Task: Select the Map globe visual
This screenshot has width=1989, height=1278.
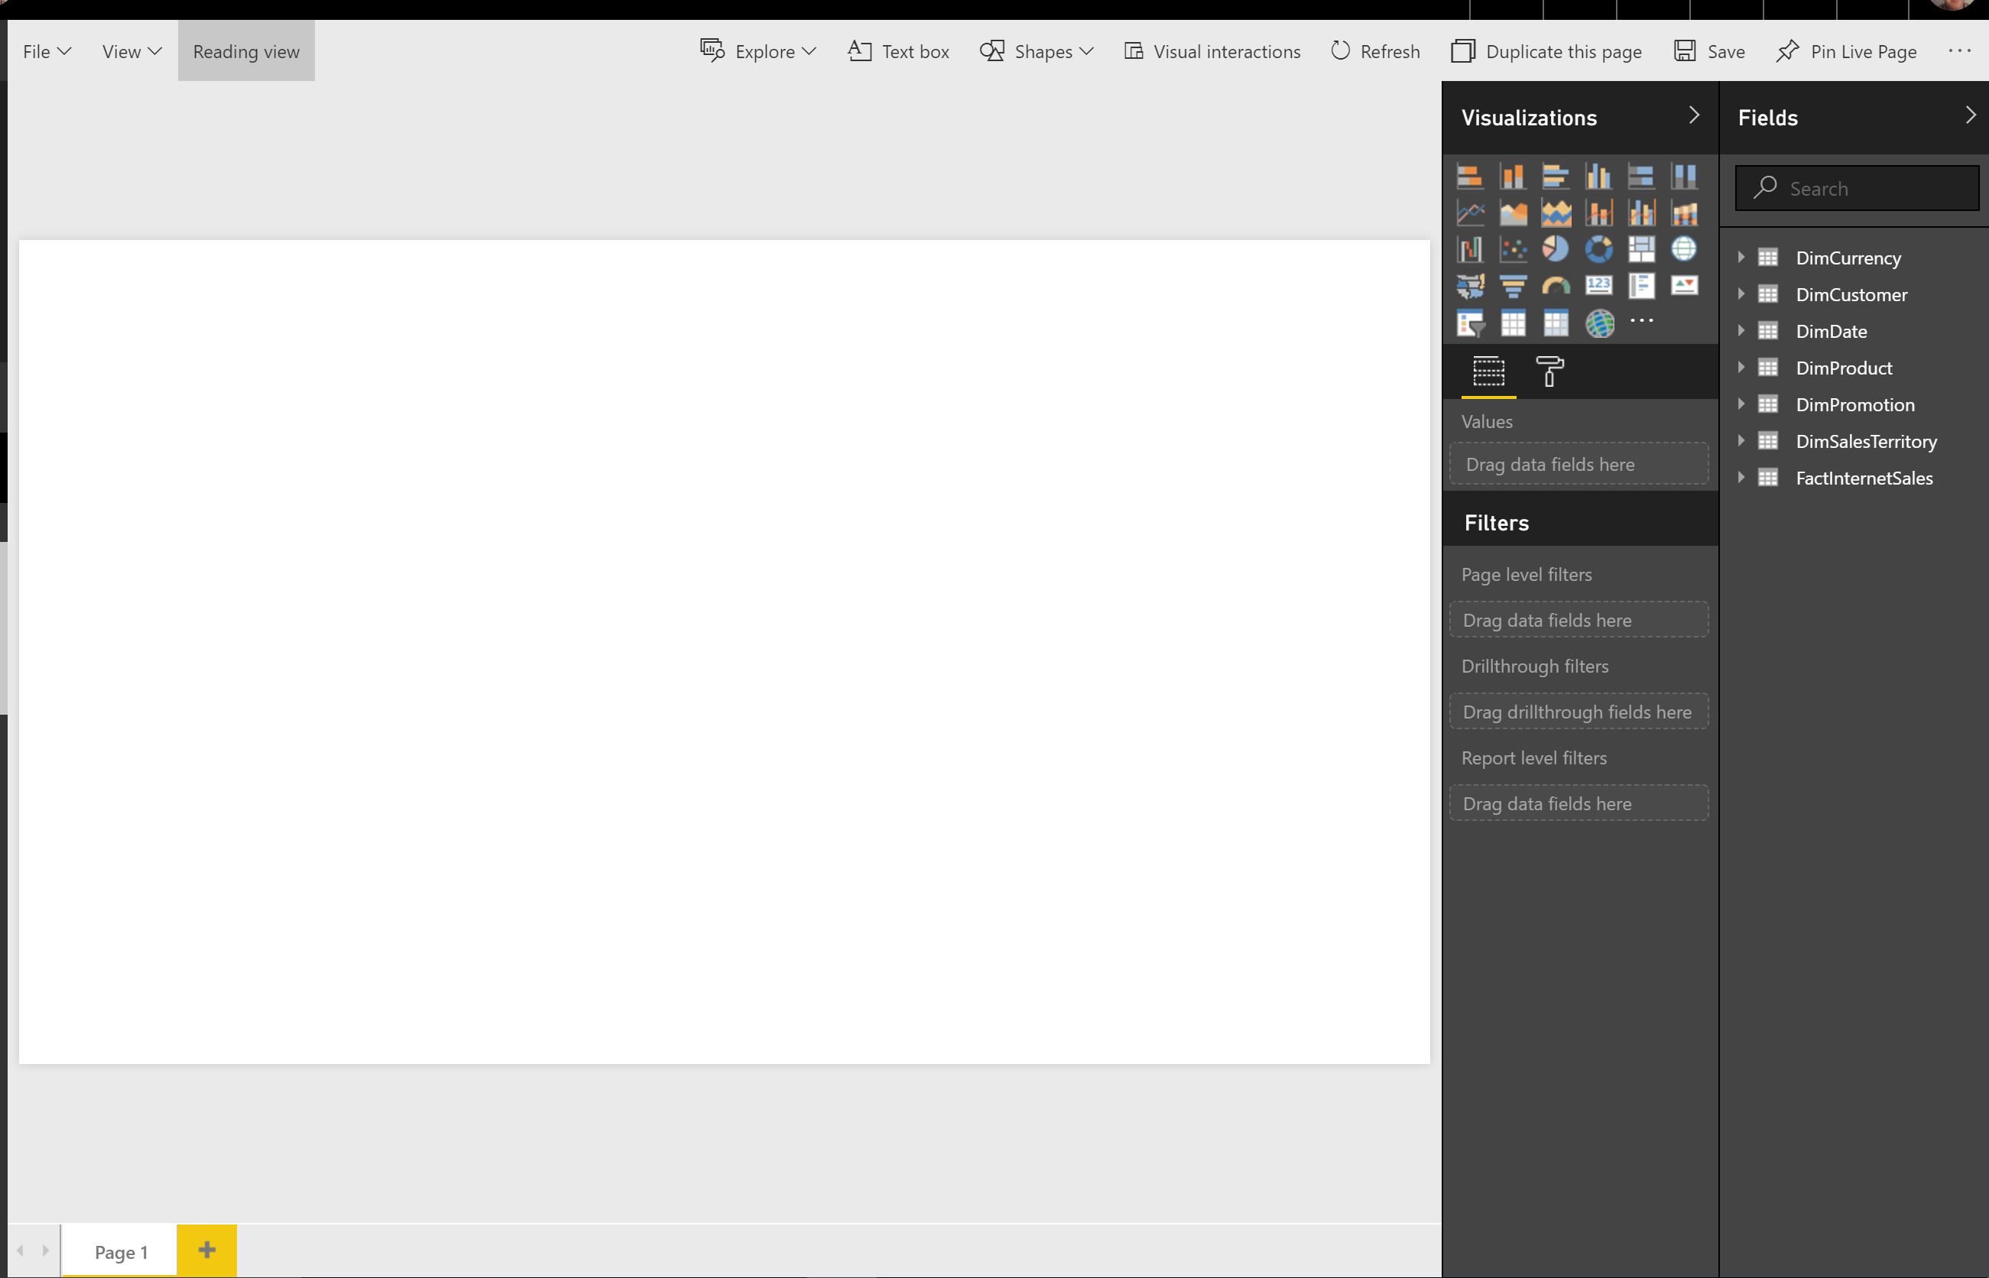Action: [1685, 249]
